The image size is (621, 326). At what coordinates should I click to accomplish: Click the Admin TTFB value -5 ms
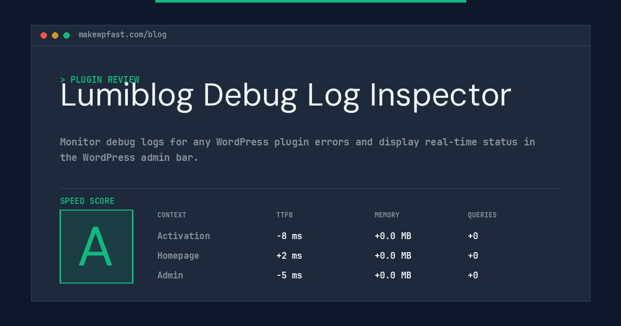click(289, 275)
